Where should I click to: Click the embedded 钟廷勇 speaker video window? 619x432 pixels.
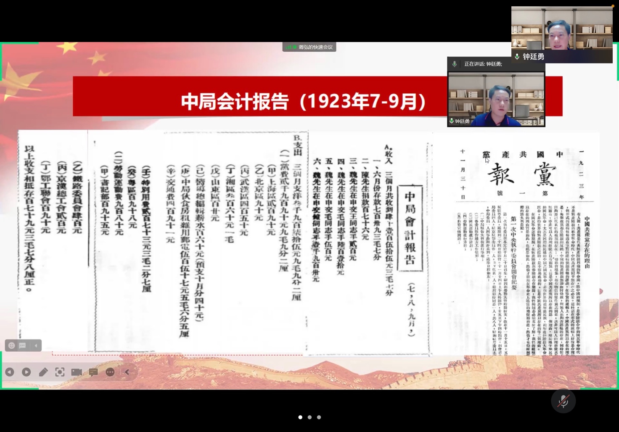[496, 99]
